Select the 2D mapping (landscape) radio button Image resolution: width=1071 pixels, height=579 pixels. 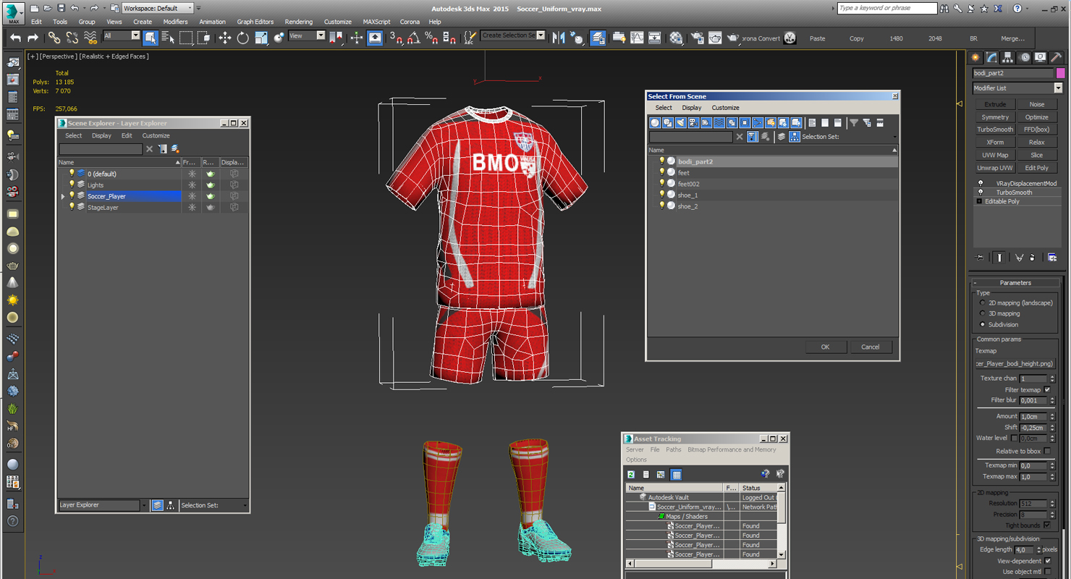[982, 303]
